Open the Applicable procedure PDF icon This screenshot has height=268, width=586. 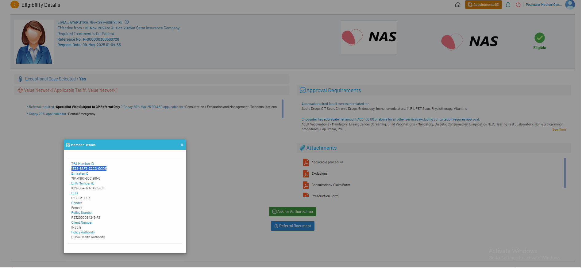click(306, 162)
